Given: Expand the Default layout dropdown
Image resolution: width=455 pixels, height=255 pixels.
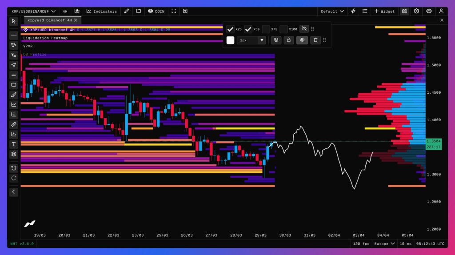Looking at the screenshot, I should (332, 11).
